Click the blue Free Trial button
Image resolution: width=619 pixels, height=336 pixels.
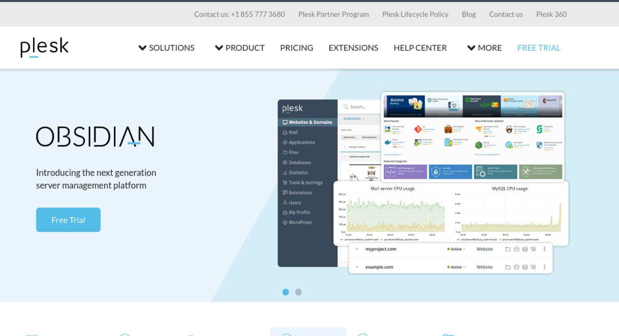pyautogui.click(x=68, y=220)
